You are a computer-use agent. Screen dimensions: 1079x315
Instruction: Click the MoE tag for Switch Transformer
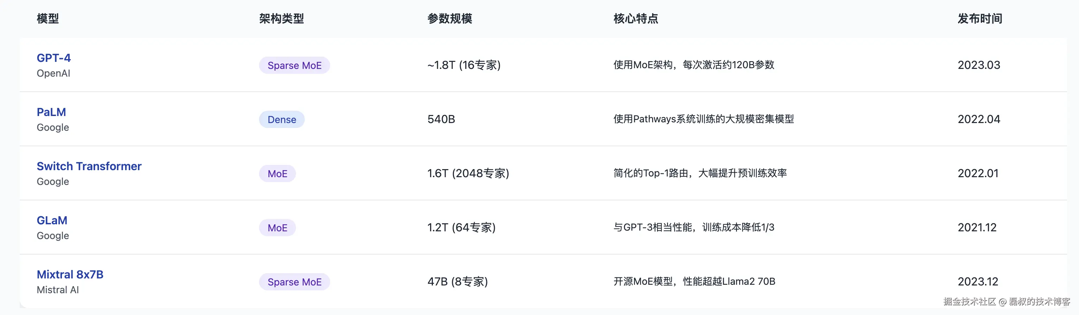coord(277,174)
